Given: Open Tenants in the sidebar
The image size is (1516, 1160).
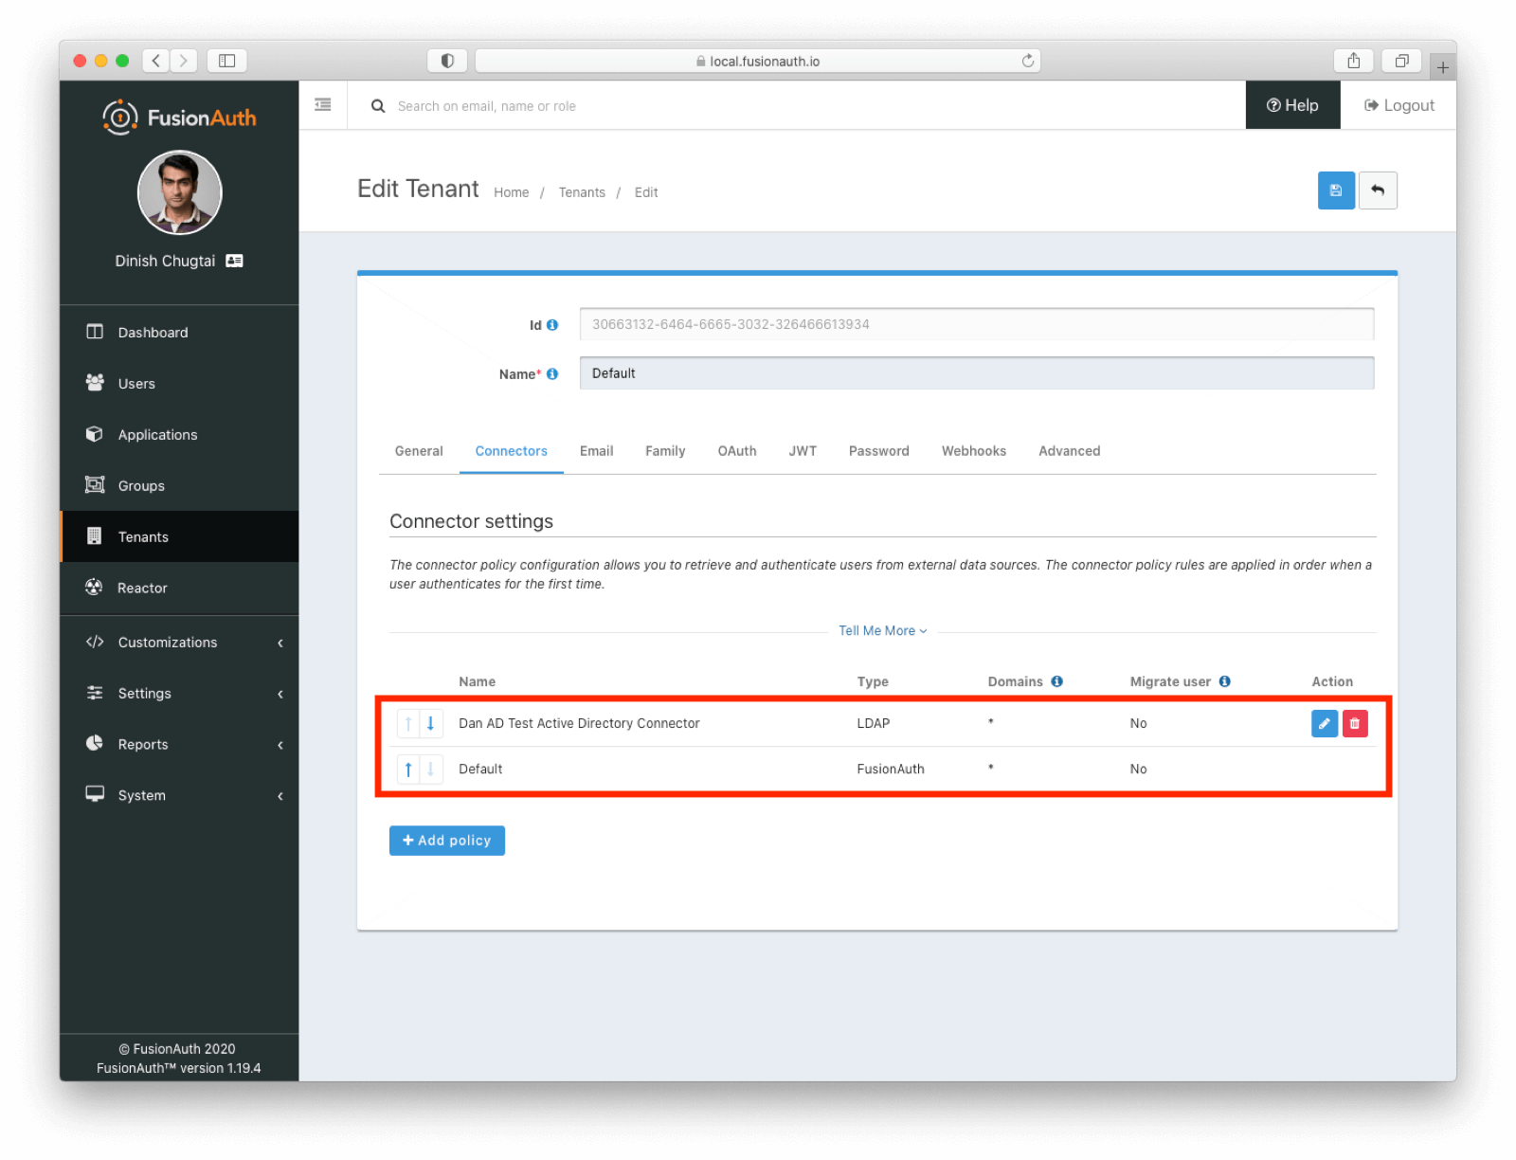Looking at the screenshot, I should [179, 537].
